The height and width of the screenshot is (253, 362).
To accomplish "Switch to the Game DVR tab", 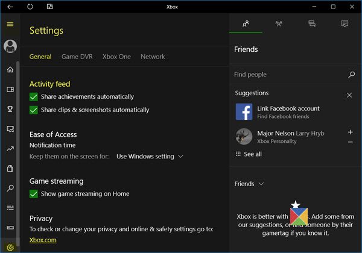I will pos(77,57).
